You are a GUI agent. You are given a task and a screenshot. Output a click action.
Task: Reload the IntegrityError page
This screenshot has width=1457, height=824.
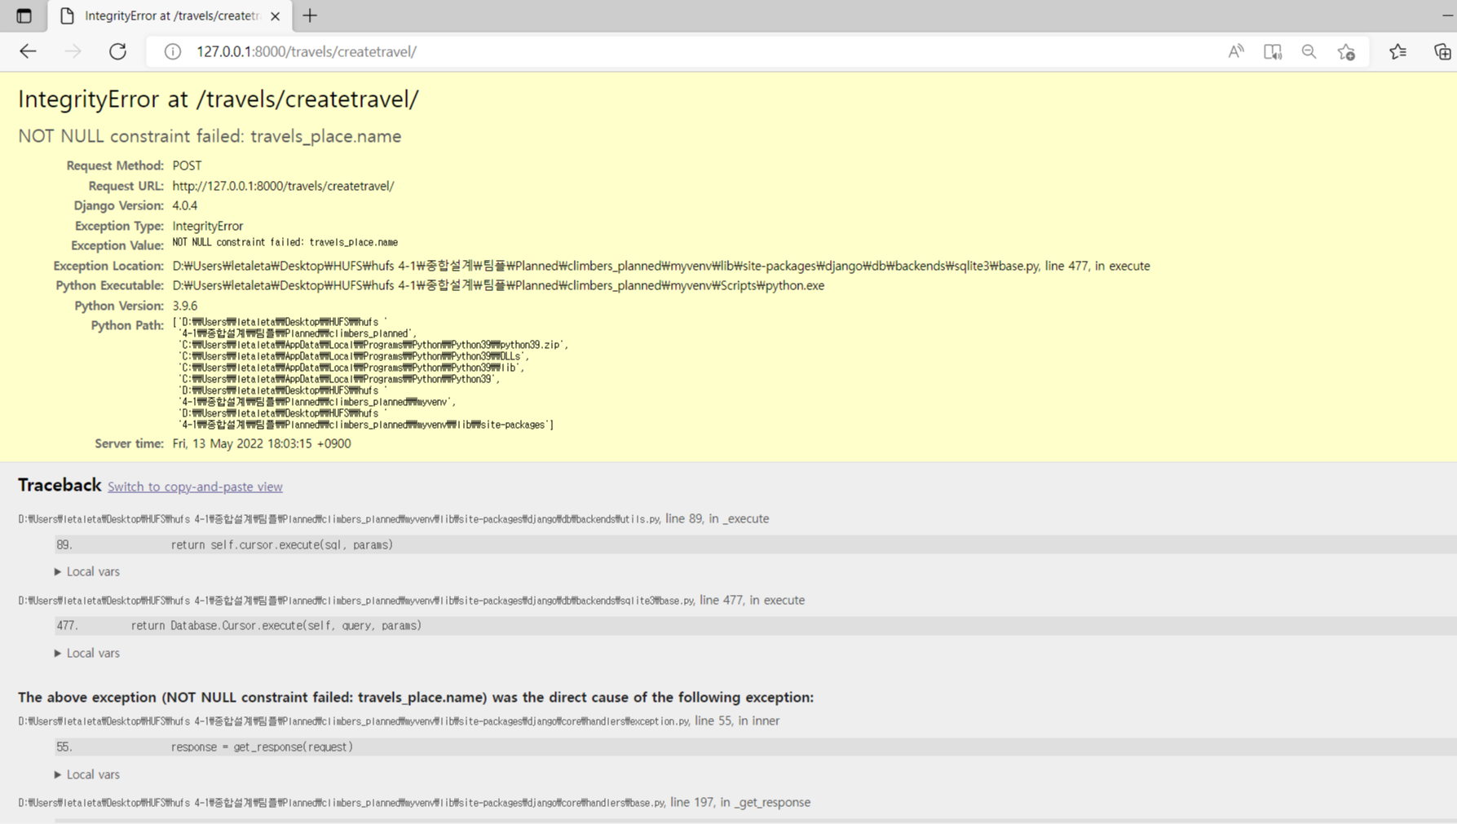[x=117, y=51]
